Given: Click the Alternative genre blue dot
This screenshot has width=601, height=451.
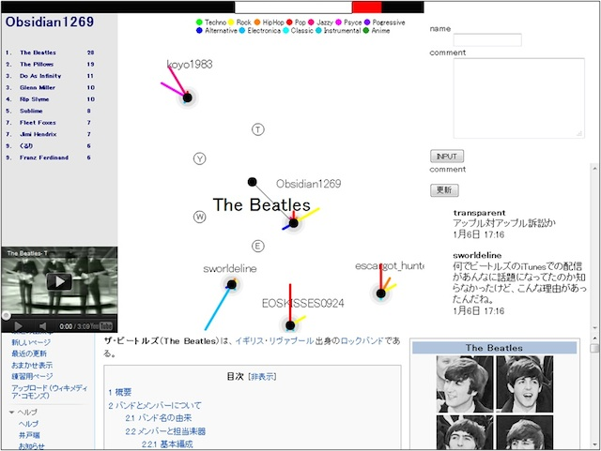Looking at the screenshot, I should pyautogui.click(x=199, y=30).
